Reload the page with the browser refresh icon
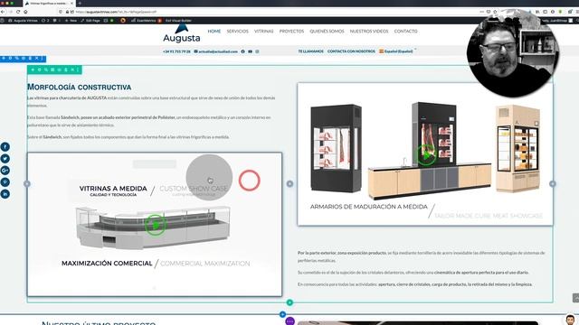Image resolution: width=579 pixels, height=325 pixels. [18, 12]
